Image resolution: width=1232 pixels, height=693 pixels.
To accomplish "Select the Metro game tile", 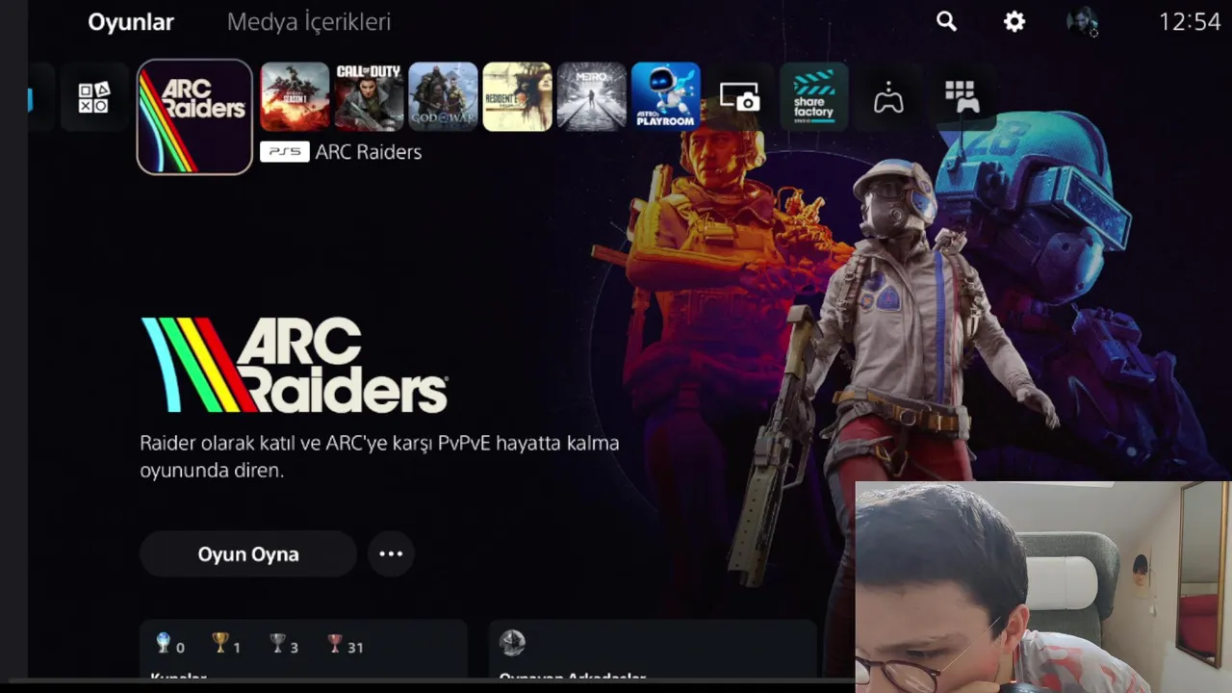I will click(591, 97).
